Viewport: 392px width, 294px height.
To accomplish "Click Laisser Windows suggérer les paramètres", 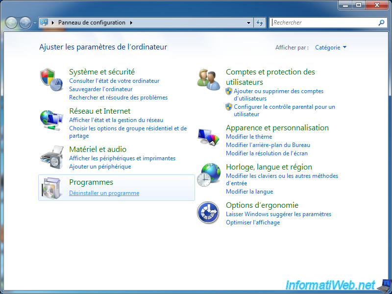I will [278, 214].
